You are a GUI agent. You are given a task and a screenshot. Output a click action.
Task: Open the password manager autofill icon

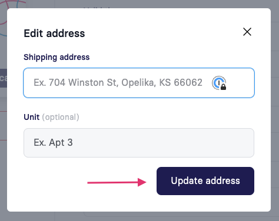click(x=219, y=83)
